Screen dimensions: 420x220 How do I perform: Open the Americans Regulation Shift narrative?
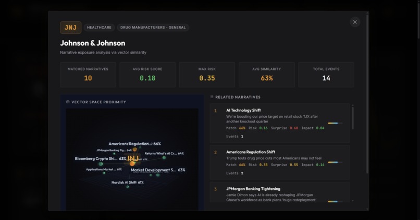pos(280,162)
